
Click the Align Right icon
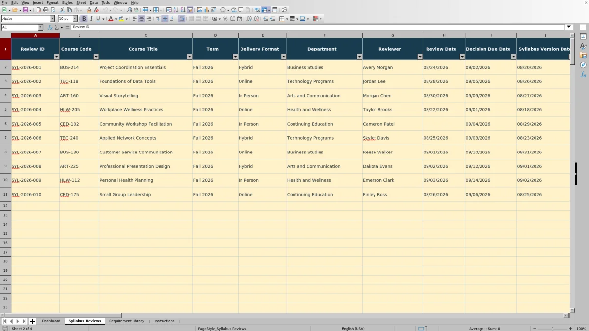pyautogui.click(x=149, y=19)
